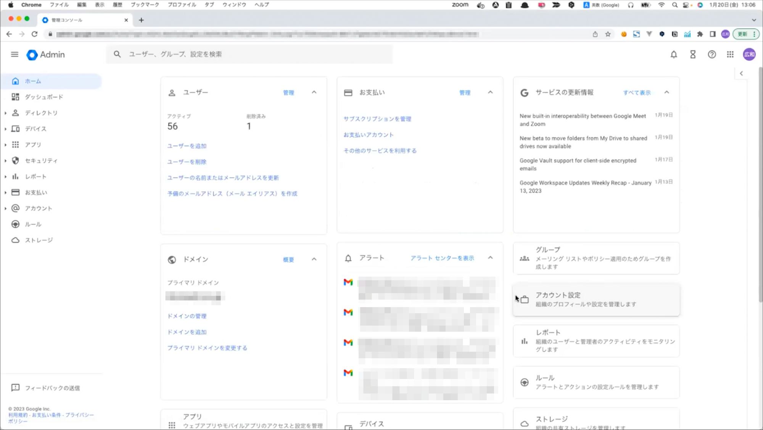Image resolution: width=763 pixels, height=430 pixels.
Task: Open the 履歴 menu in the menu bar
Action: 118,5
